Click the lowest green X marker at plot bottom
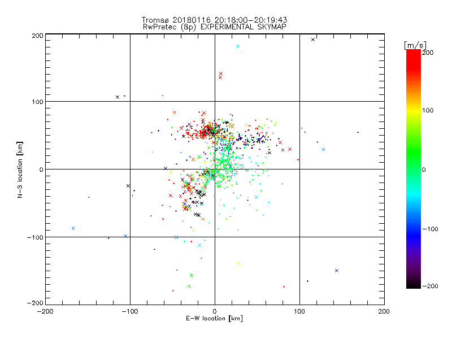This screenshot has width=452, height=339. [189, 286]
